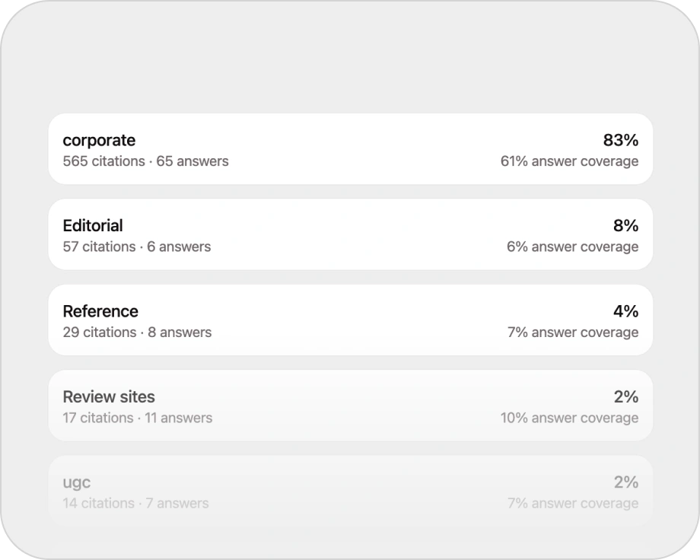This screenshot has height=560, width=700.
Task: Select the corporate category card
Action: click(x=350, y=149)
